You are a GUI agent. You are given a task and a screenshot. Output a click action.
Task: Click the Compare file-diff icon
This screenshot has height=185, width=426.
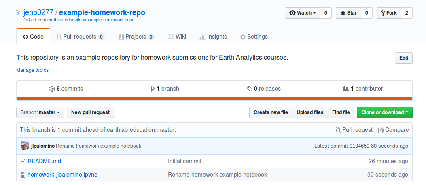(x=381, y=130)
